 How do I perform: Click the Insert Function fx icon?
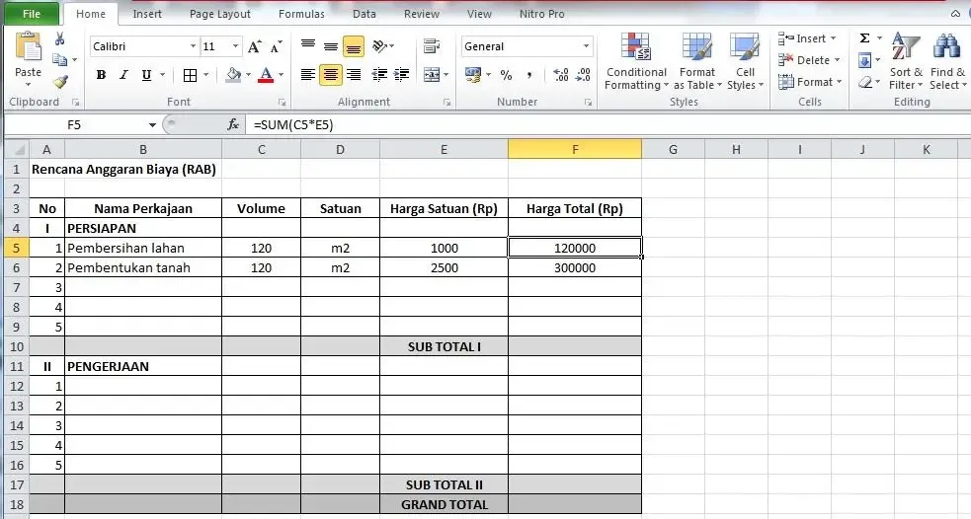(233, 125)
